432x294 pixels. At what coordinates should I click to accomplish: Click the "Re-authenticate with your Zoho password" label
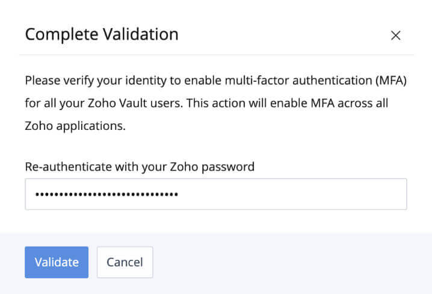[140, 167]
